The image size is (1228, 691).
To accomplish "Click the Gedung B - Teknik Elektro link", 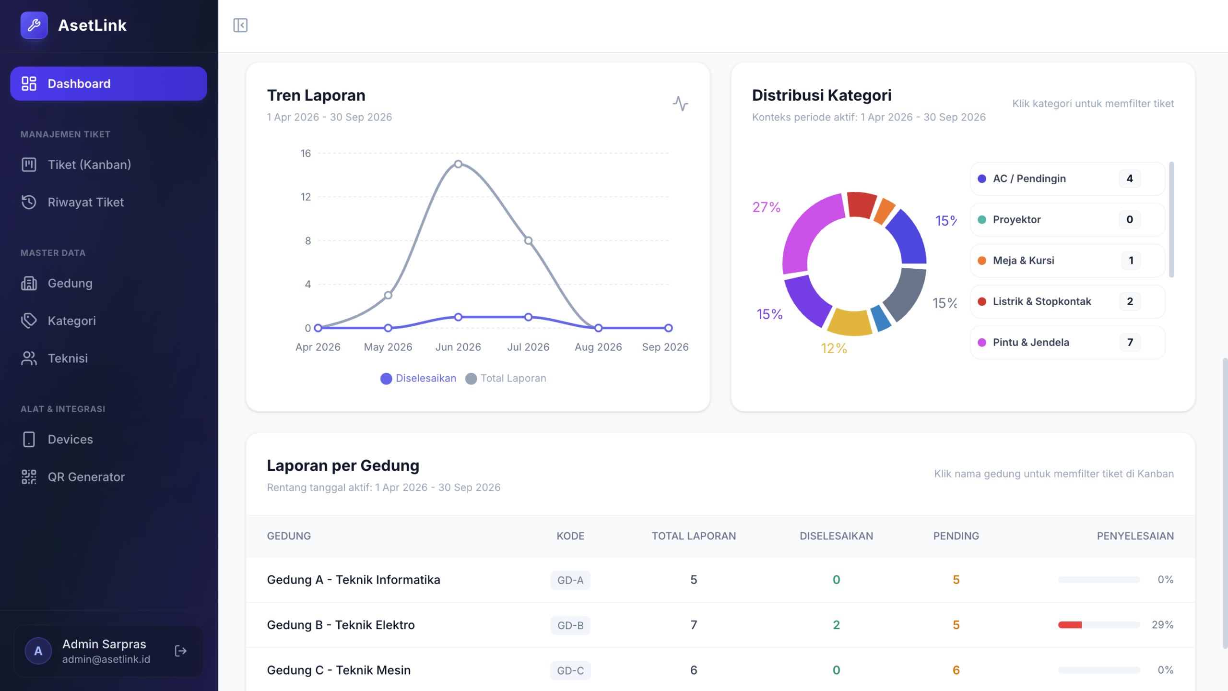I will point(341,625).
